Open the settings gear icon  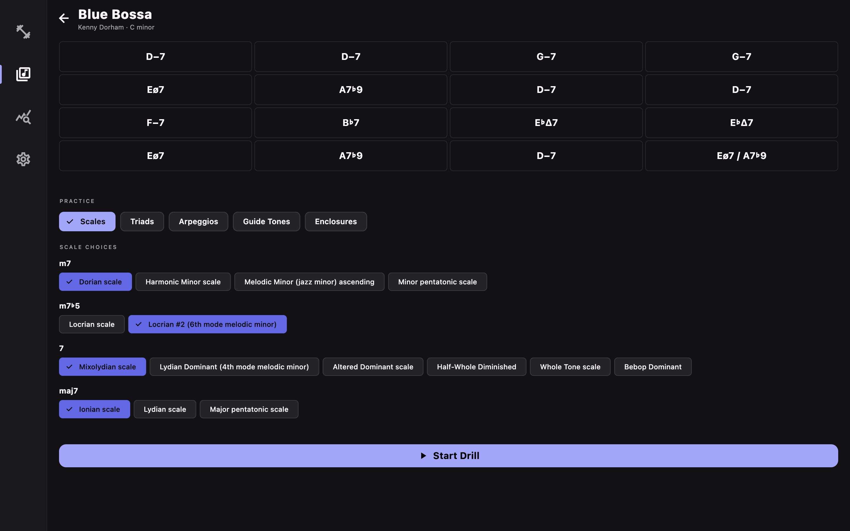click(x=23, y=159)
